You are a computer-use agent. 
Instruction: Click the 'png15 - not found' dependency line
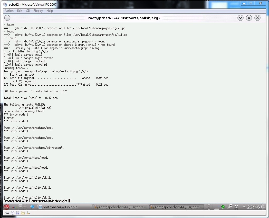[x=59, y=45]
